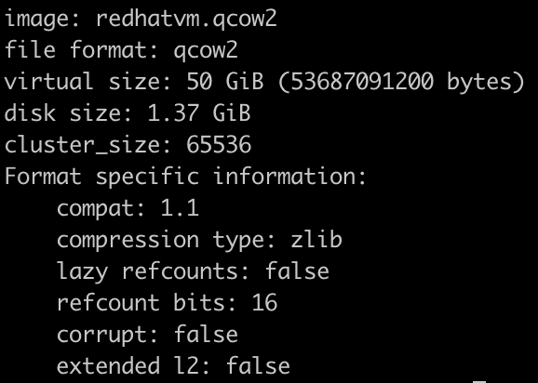Viewport: 538px width, 383px height.
Task: Click the 'disk size:' label
Action: click(68, 113)
